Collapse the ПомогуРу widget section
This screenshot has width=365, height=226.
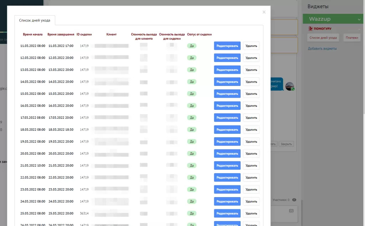click(359, 29)
